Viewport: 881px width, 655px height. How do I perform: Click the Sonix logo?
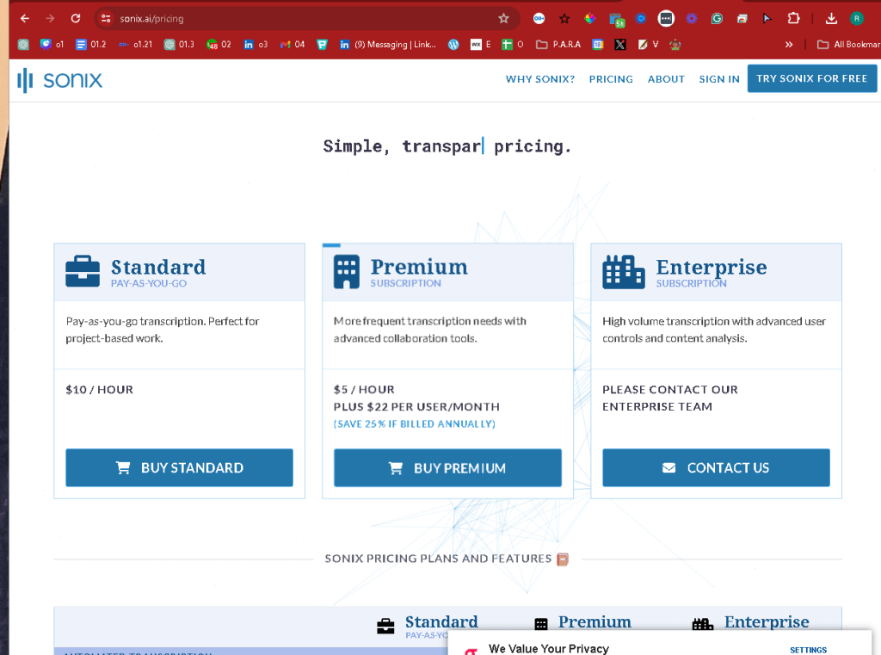[x=59, y=80]
